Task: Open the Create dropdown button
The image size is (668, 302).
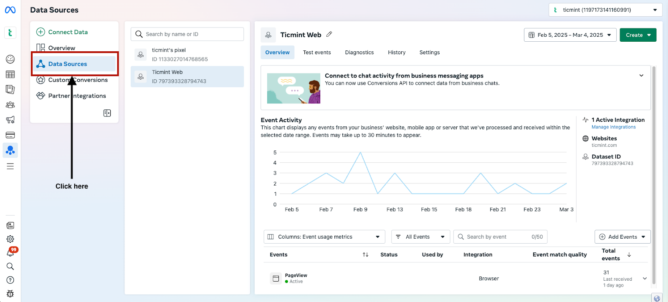Action: tap(638, 35)
